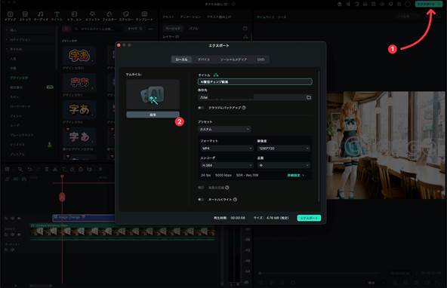447x288 pixels.
Task: Click the export dialog vertical scrollbar
Action: [x=319, y=136]
